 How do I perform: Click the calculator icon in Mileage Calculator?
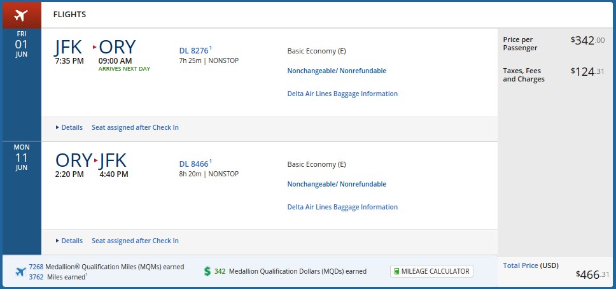click(x=397, y=271)
